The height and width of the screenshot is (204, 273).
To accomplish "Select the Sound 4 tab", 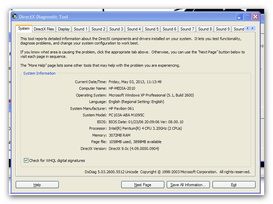I will 134,29.
